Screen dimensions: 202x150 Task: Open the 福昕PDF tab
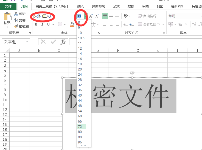point(177,6)
